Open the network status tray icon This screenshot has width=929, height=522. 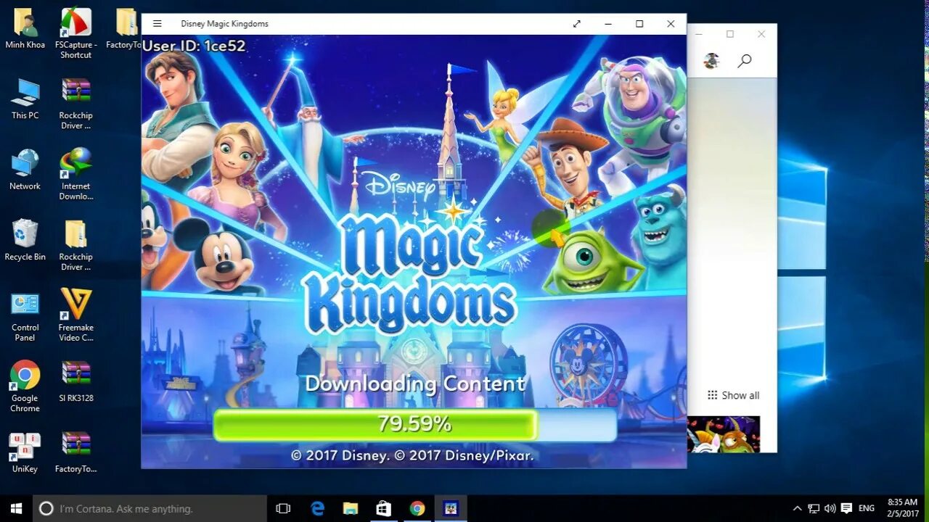[x=814, y=509]
